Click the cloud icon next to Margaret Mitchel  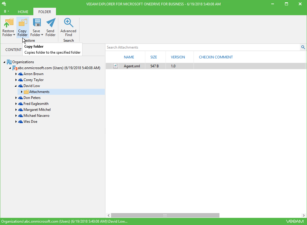(x=21, y=110)
